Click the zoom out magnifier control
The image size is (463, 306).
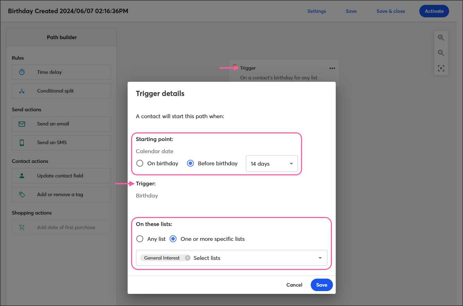[441, 53]
